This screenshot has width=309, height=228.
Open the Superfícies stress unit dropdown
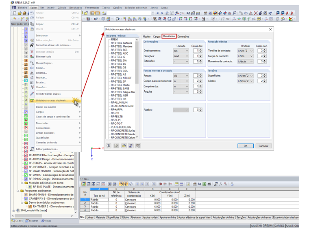point(245,76)
